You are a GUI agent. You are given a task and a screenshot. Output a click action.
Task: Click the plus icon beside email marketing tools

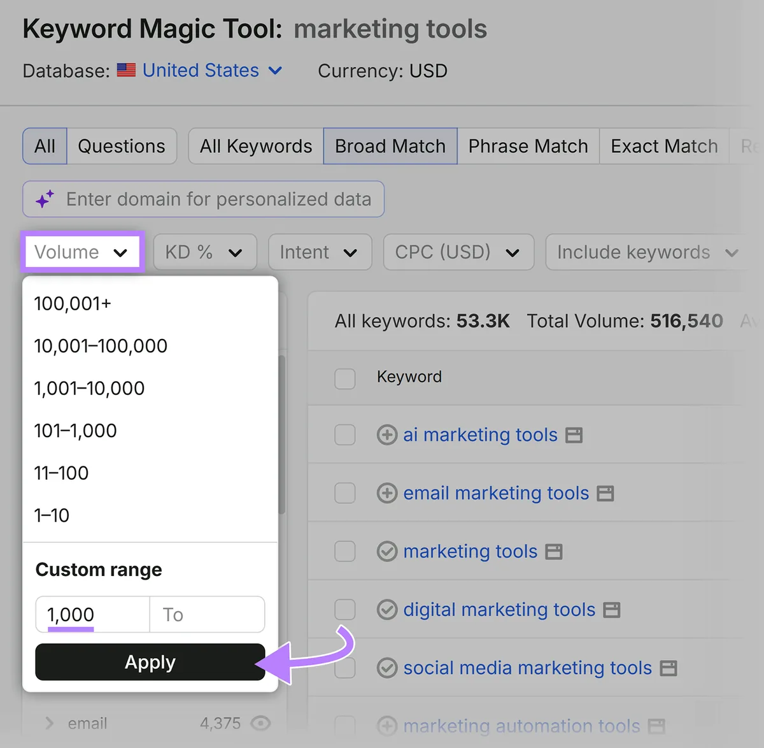coord(387,493)
